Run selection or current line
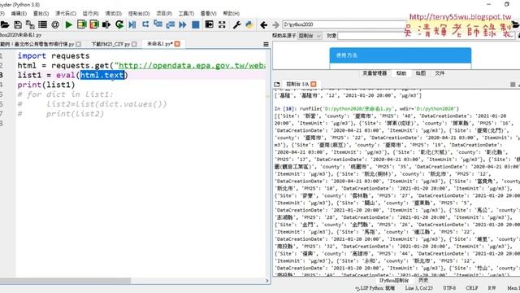Image resolution: width=520 pixels, height=293 pixels. tap(106, 24)
